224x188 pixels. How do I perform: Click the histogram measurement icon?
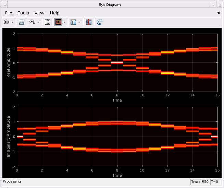73,22
